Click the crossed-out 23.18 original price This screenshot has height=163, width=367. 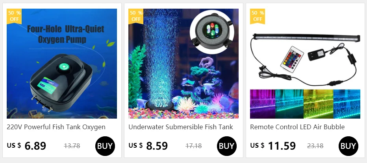(315, 146)
